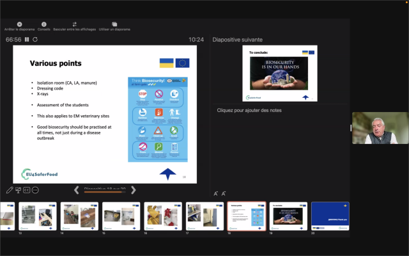Select slide 13 thumbnail in filmstrip
The width and height of the screenshot is (409, 256).
[x=37, y=216]
